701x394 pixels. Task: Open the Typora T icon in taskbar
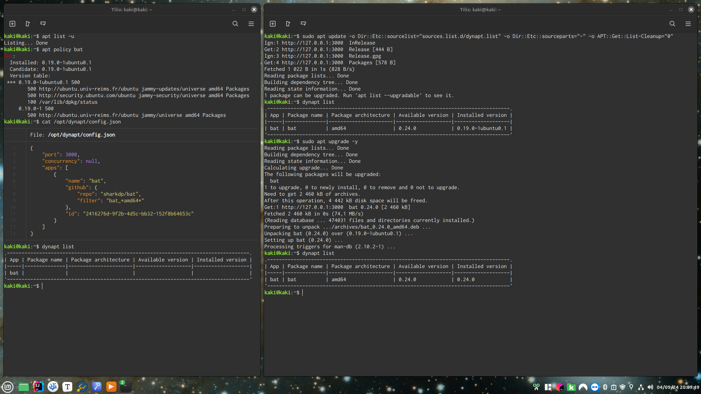[68, 387]
